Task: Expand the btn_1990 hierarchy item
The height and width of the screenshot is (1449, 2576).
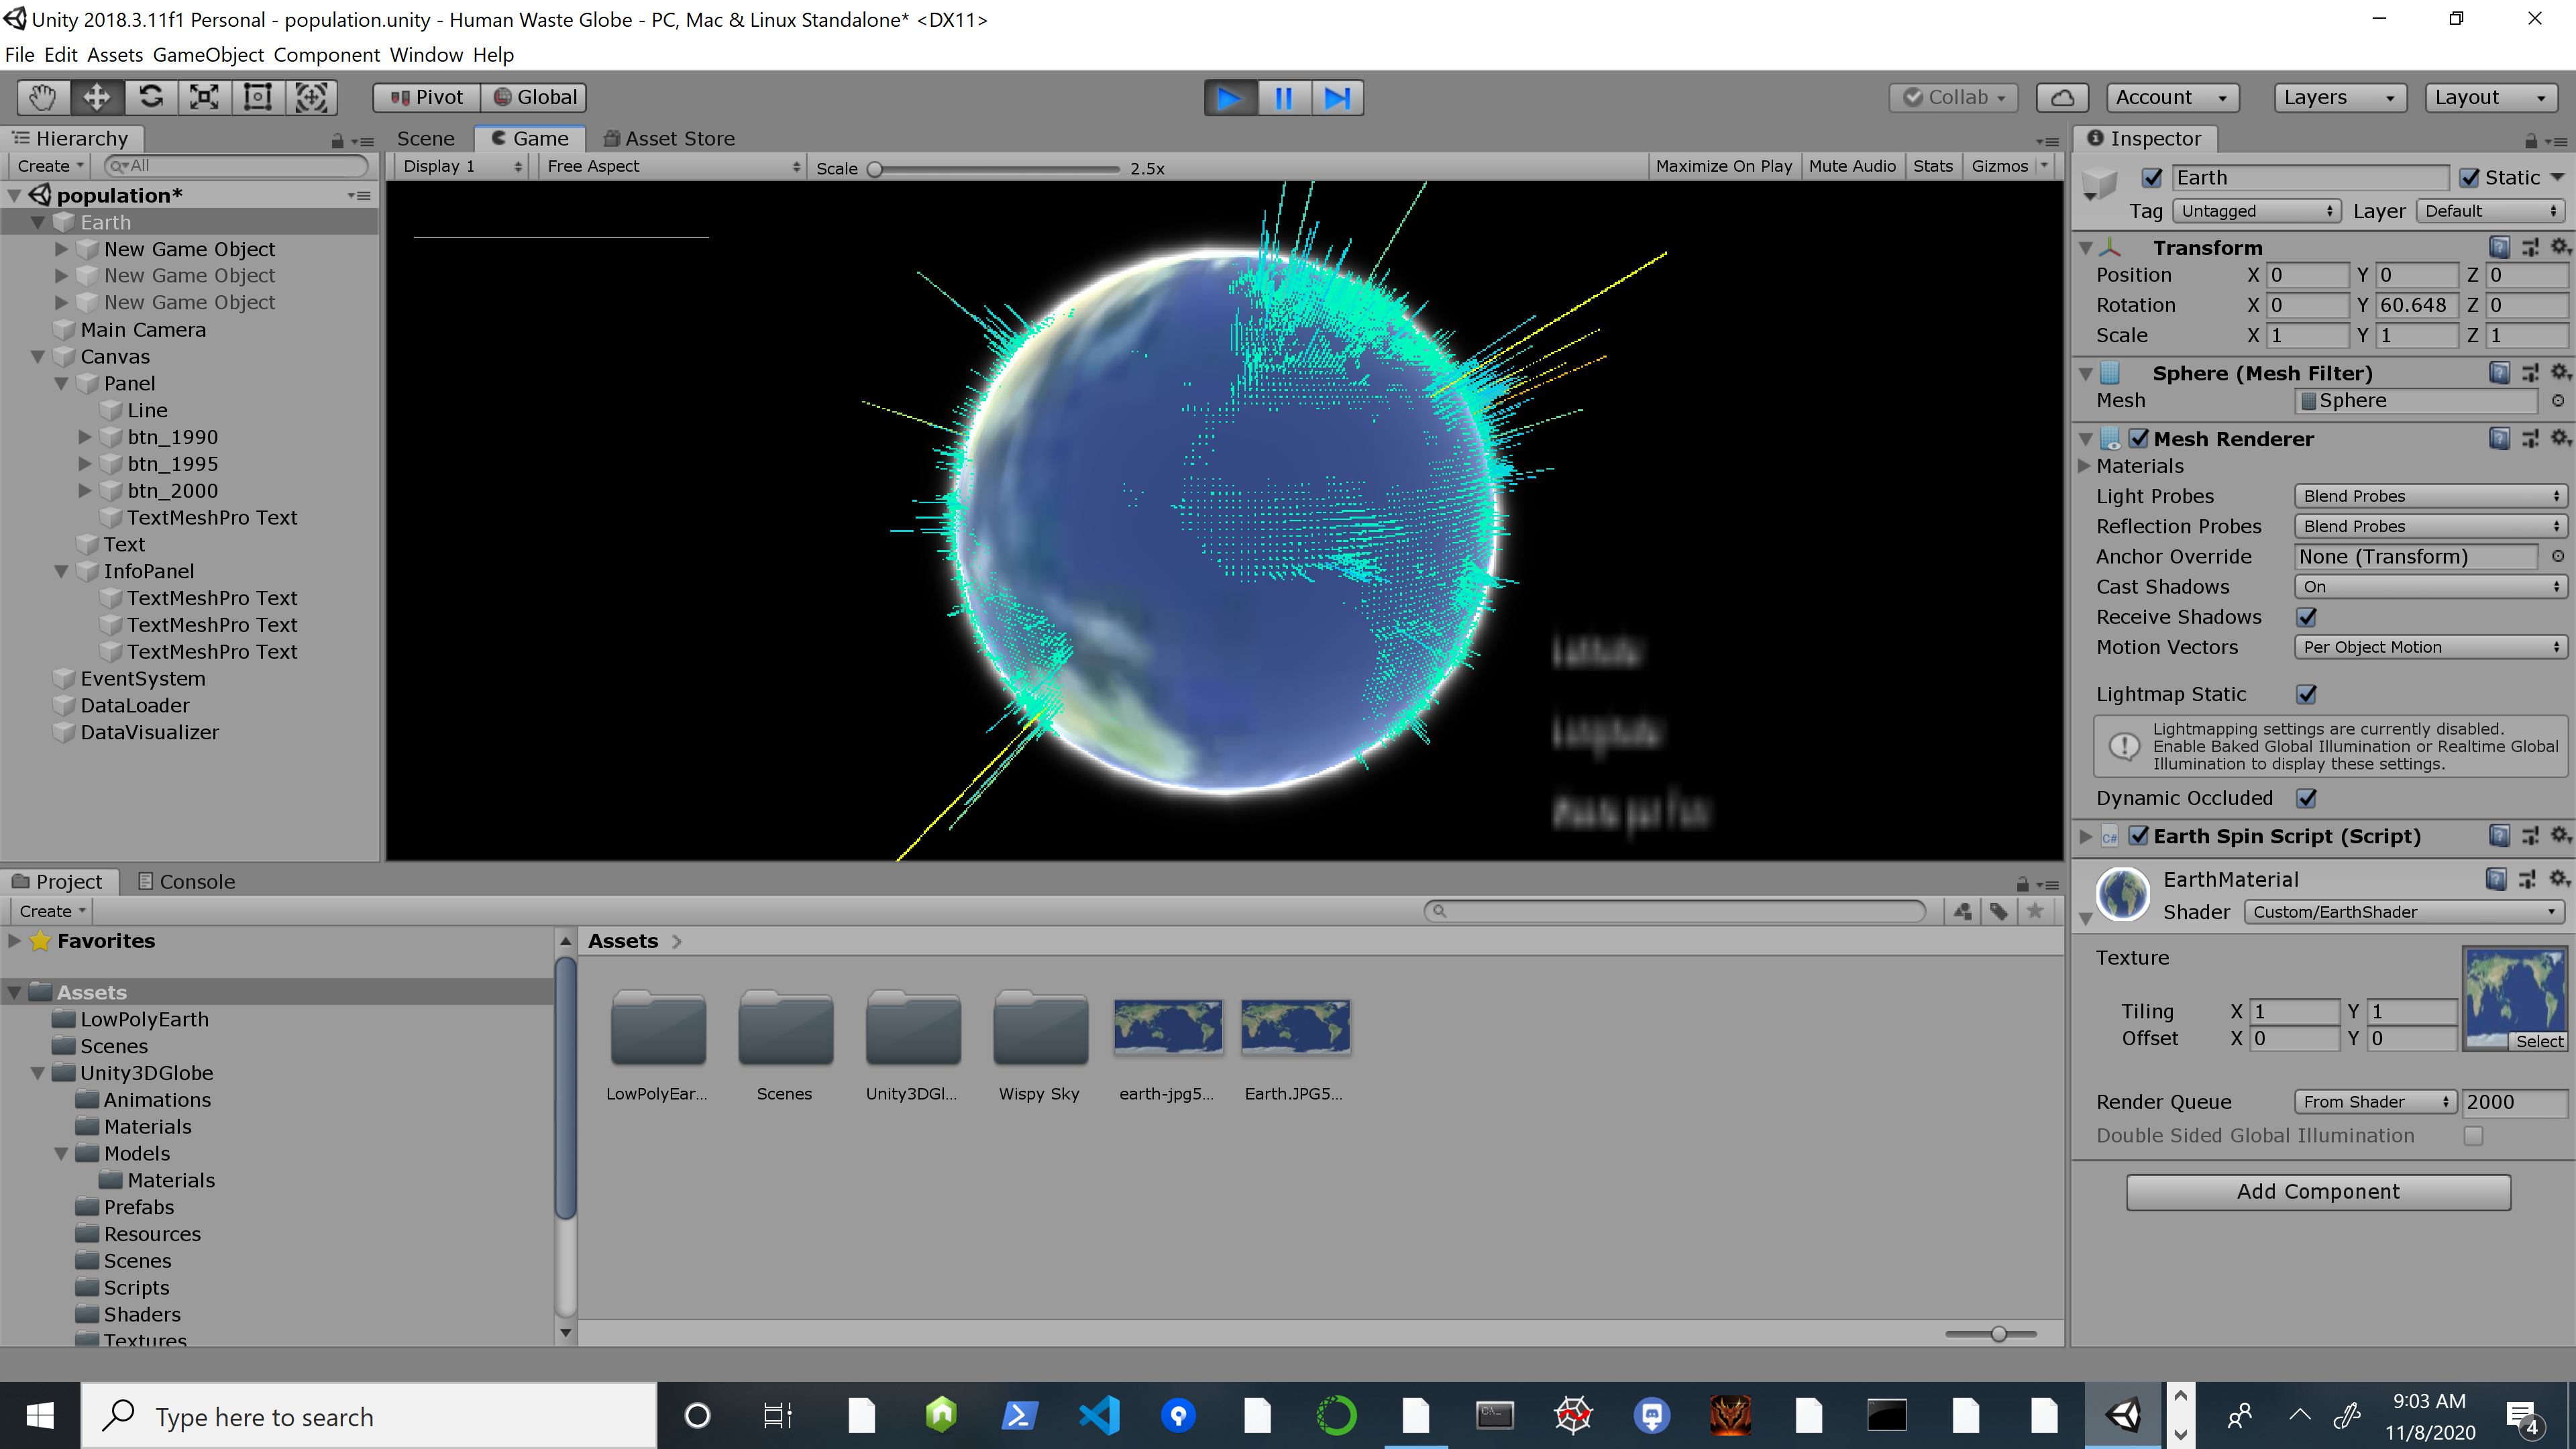Action: coord(85,437)
